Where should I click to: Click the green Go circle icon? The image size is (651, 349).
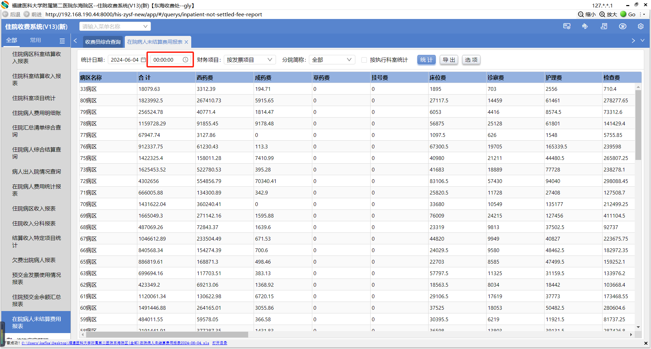point(623,14)
